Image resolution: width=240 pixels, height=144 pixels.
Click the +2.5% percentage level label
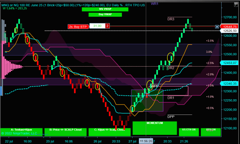[x=210, y=63]
